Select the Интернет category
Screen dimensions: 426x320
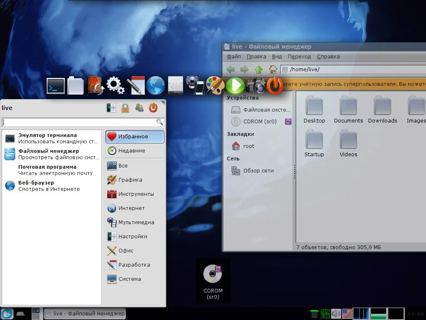[135, 208]
